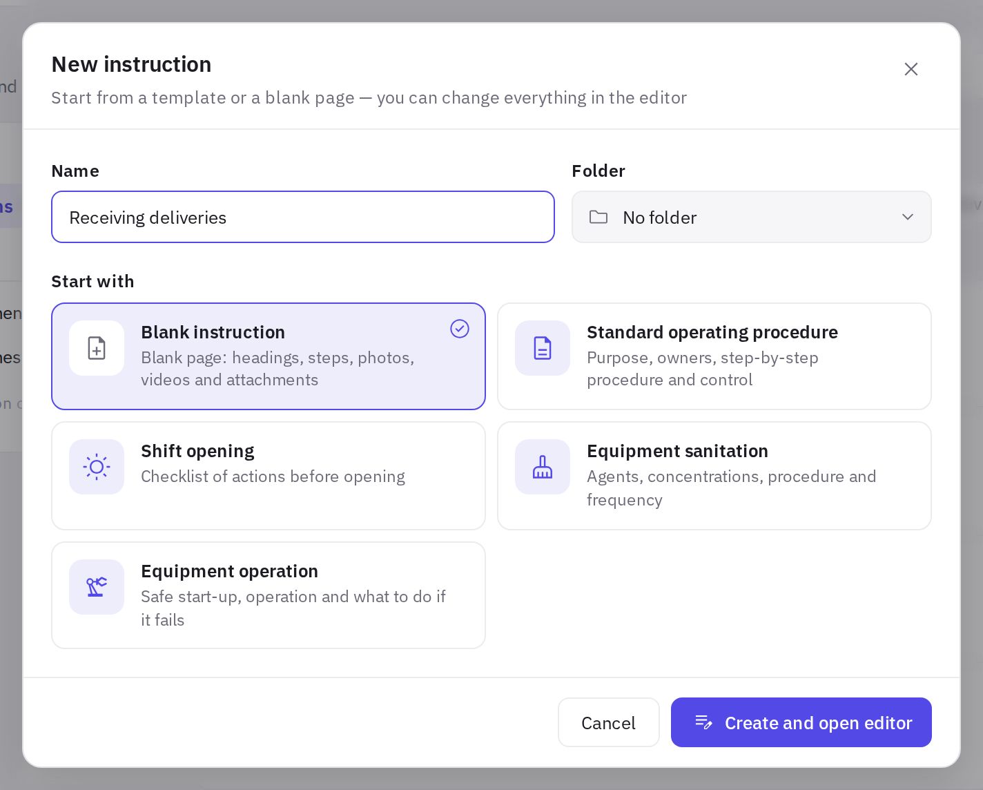Click the Blank instruction page-plus icon
The height and width of the screenshot is (790, 983).
97,348
